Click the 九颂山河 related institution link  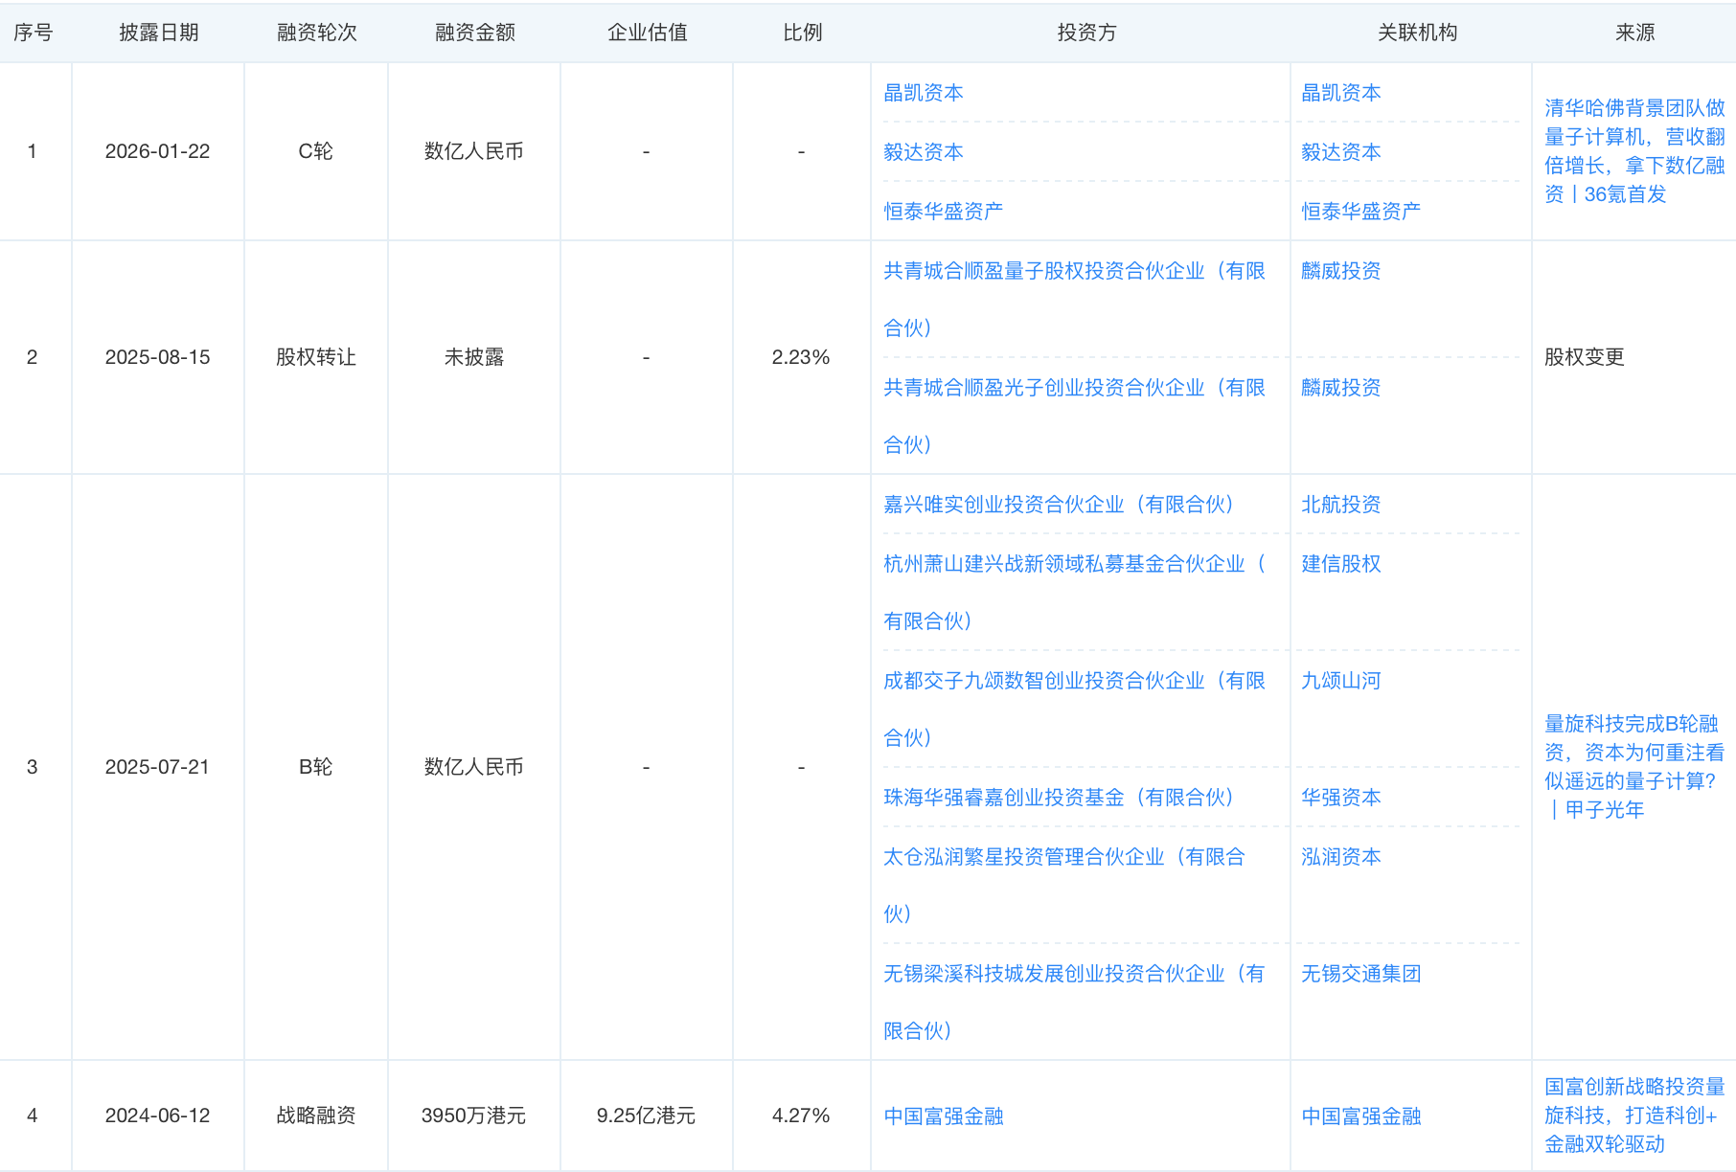tap(1340, 681)
